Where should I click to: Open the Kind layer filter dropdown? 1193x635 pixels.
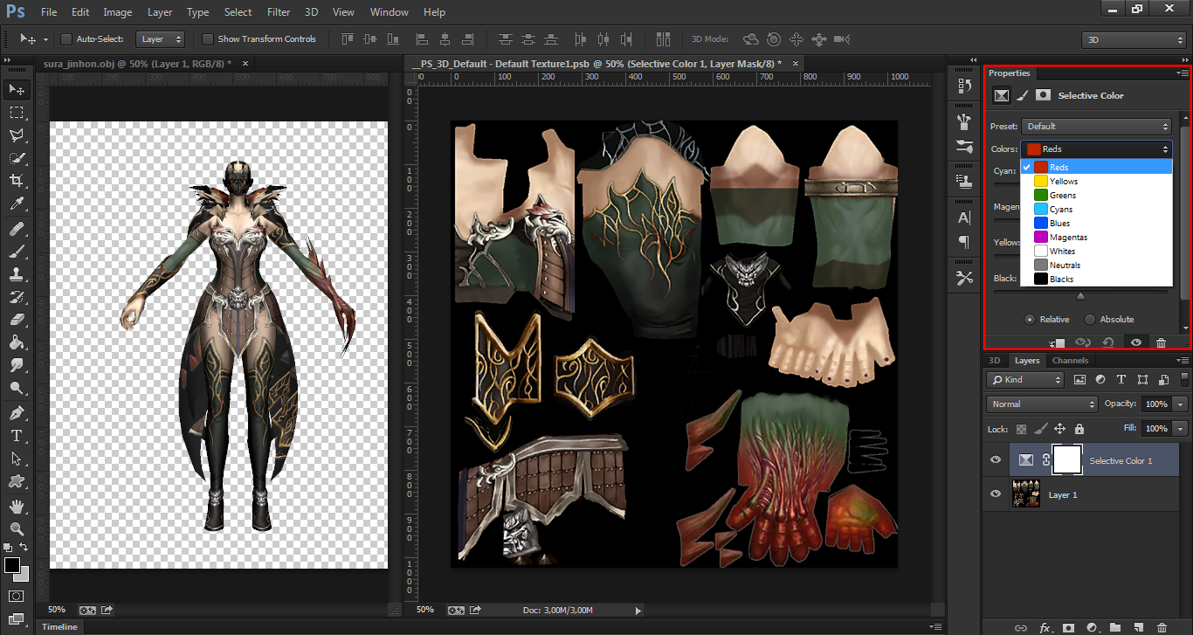tap(1025, 380)
